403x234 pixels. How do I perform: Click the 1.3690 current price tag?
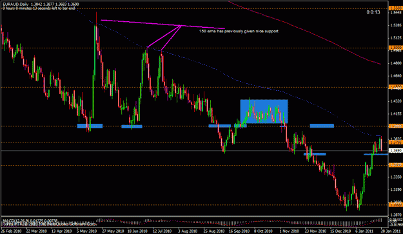395,150
